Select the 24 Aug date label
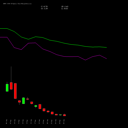 56,122
